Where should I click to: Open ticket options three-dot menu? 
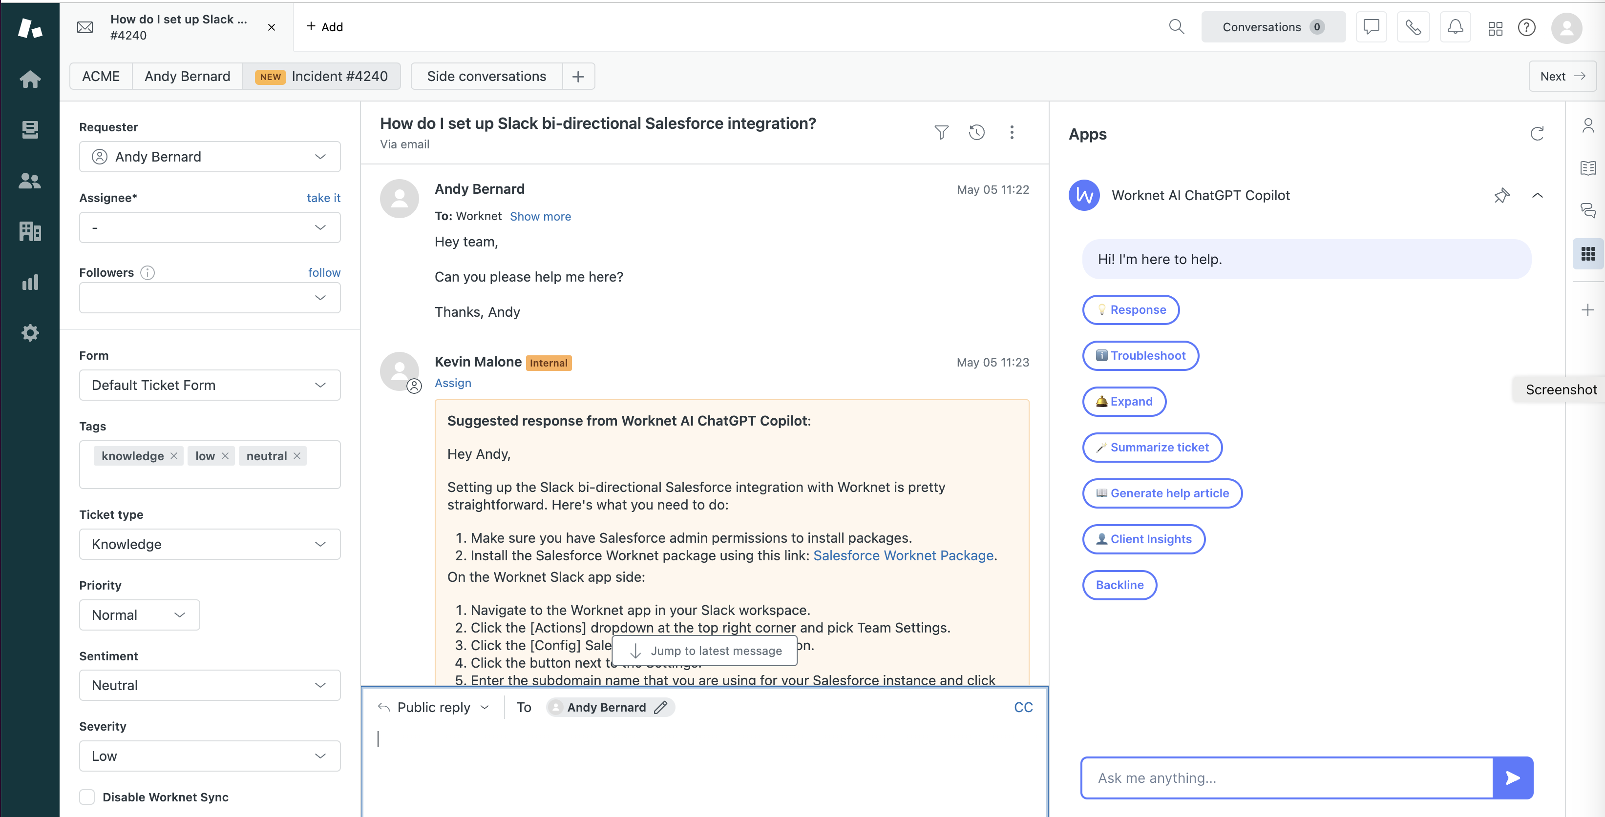coord(1012,132)
